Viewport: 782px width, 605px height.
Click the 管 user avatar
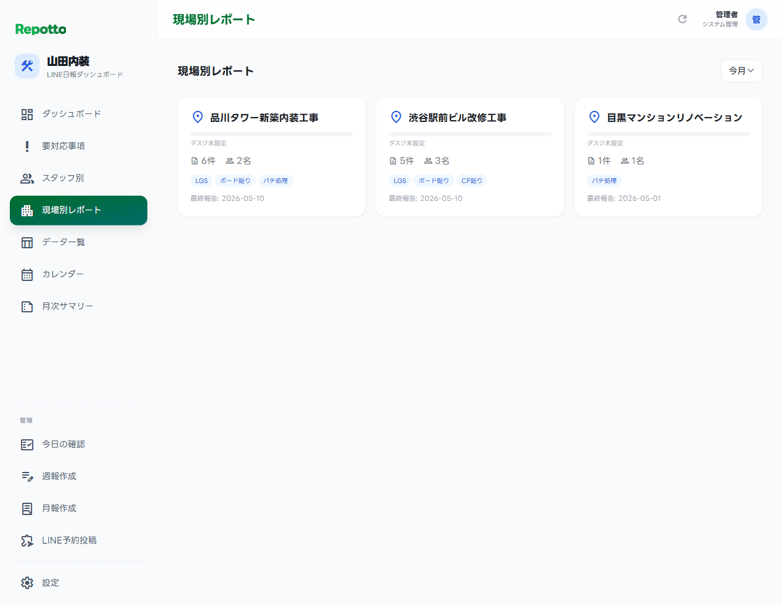coord(756,19)
